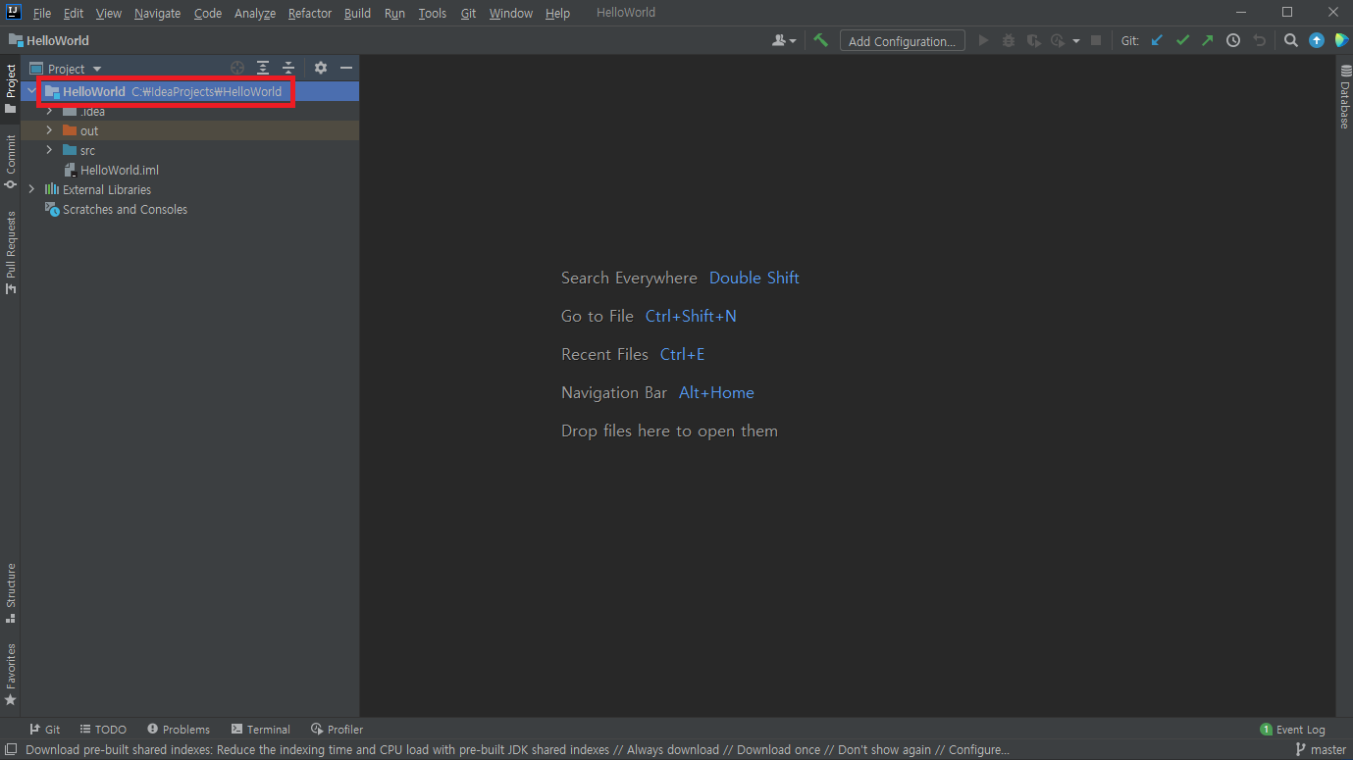
Task: Open the user accounts dropdown in toolbar
Action: (x=784, y=40)
